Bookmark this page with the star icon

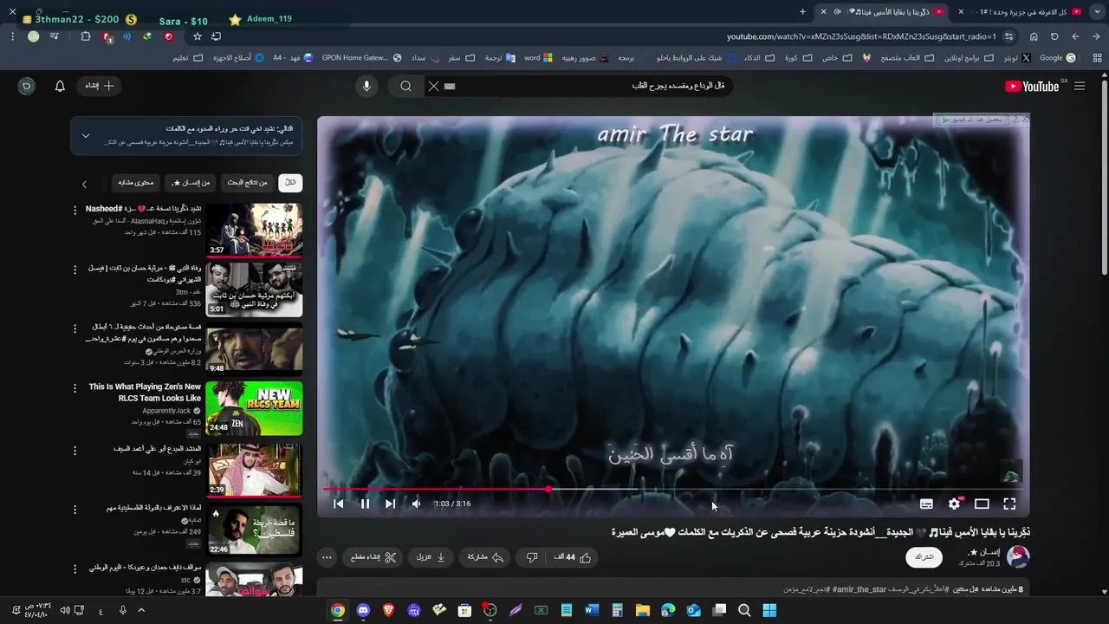(198, 36)
